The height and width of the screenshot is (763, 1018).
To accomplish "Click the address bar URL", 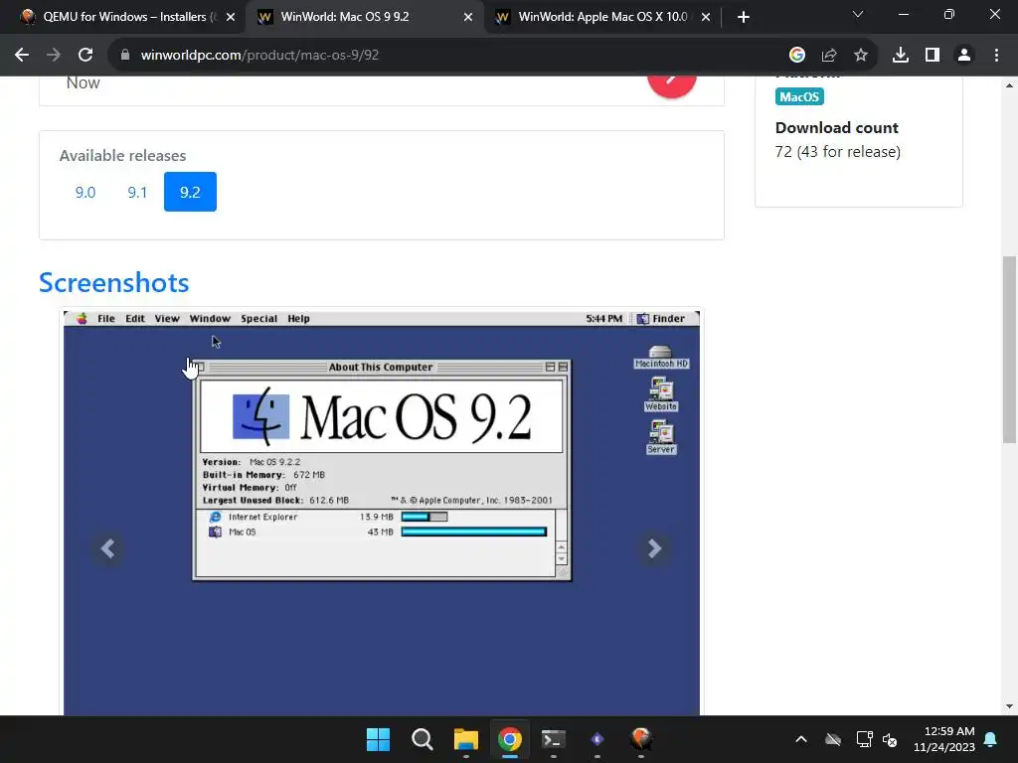I will [259, 56].
